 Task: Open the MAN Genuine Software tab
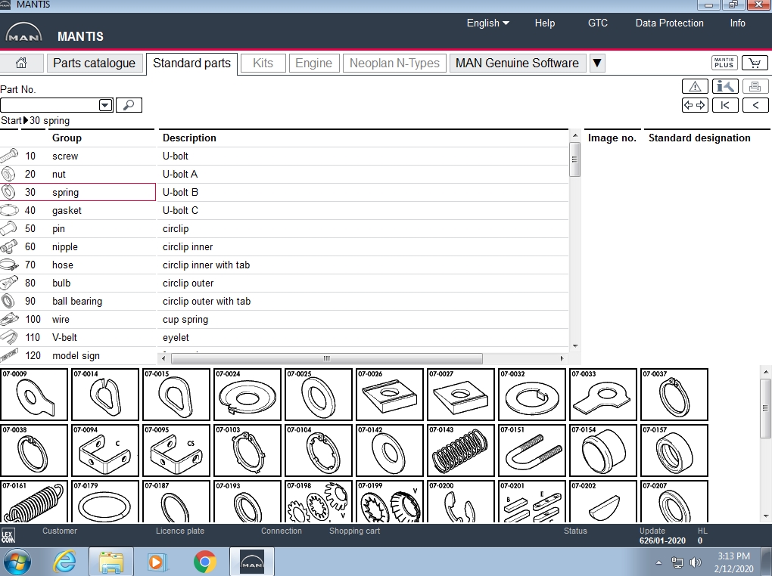(517, 63)
